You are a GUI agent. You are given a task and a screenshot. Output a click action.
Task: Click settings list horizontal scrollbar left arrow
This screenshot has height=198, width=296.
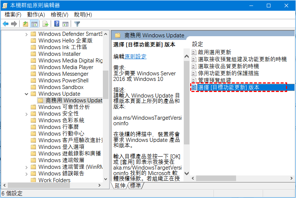(193, 178)
